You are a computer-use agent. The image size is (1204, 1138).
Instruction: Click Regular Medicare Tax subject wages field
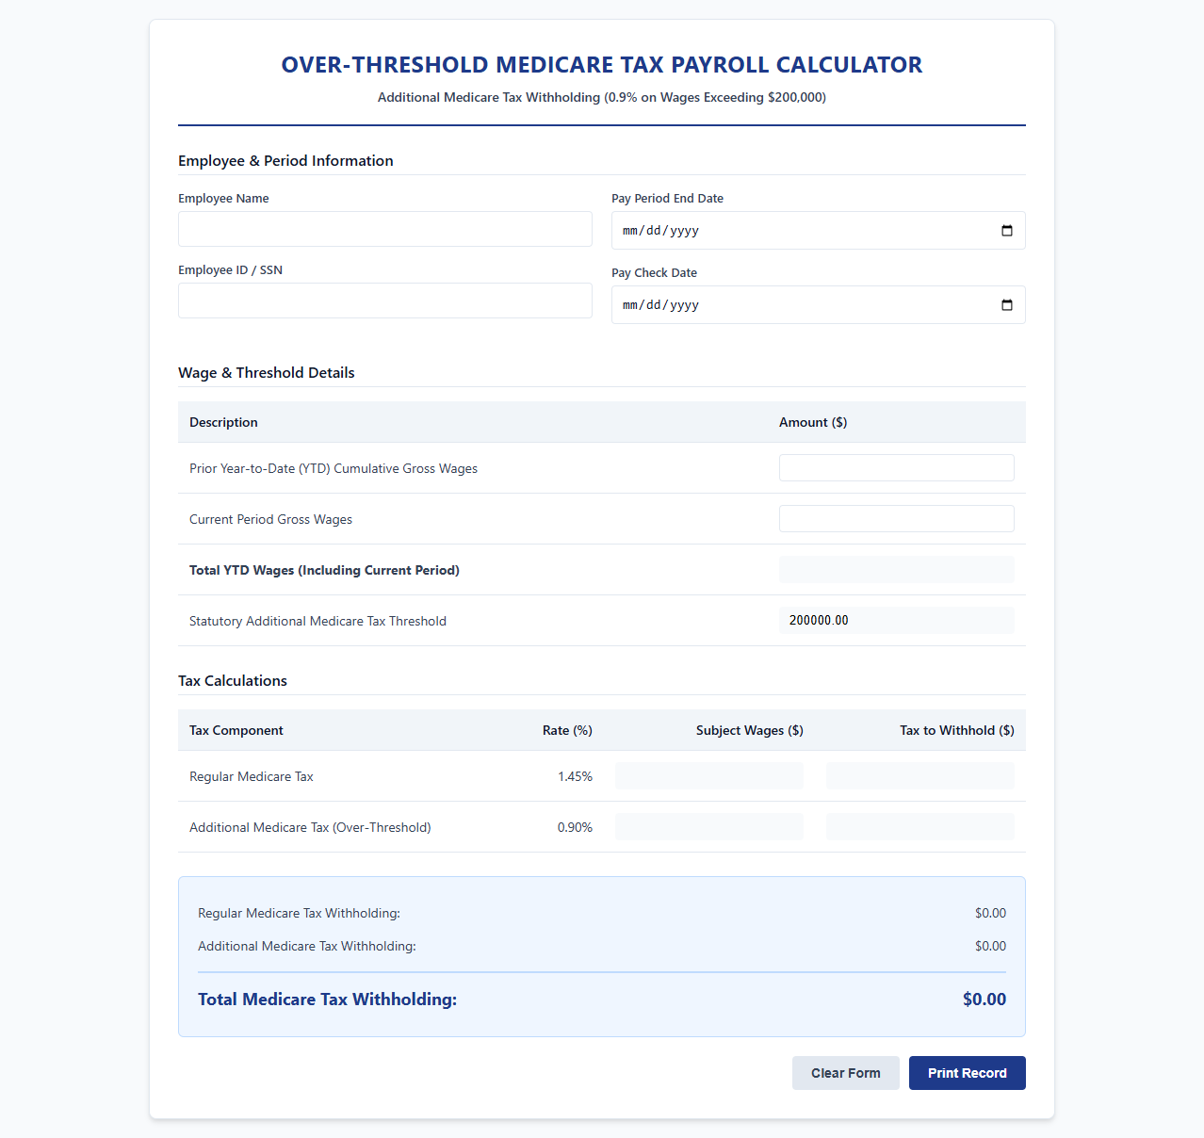click(709, 776)
